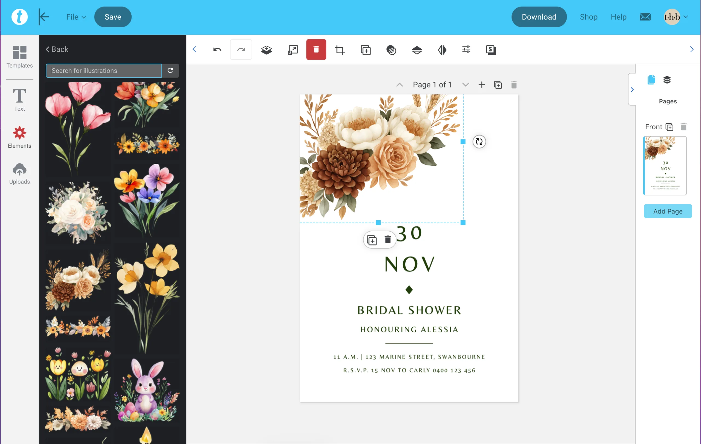Viewport: 701px width, 444px height.
Task: Click the duplicate element toolbar icon
Action: [x=365, y=50]
